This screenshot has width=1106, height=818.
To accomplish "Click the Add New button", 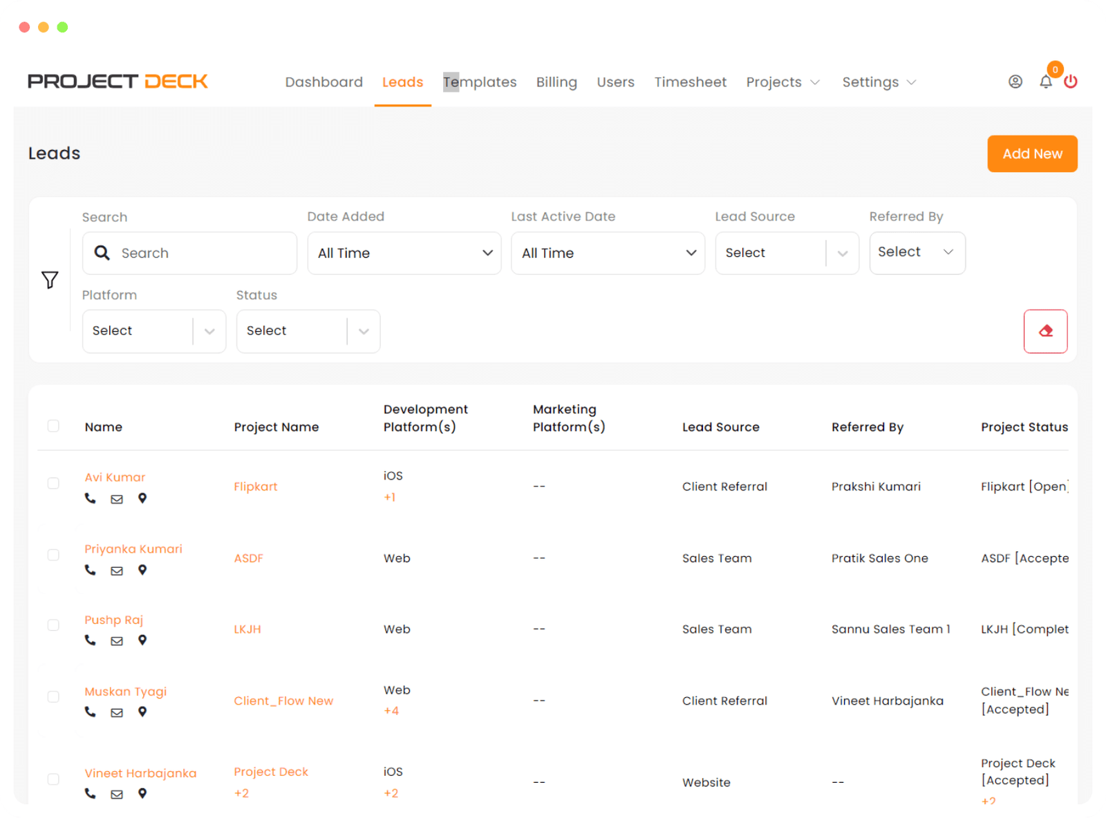I will tap(1032, 154).
